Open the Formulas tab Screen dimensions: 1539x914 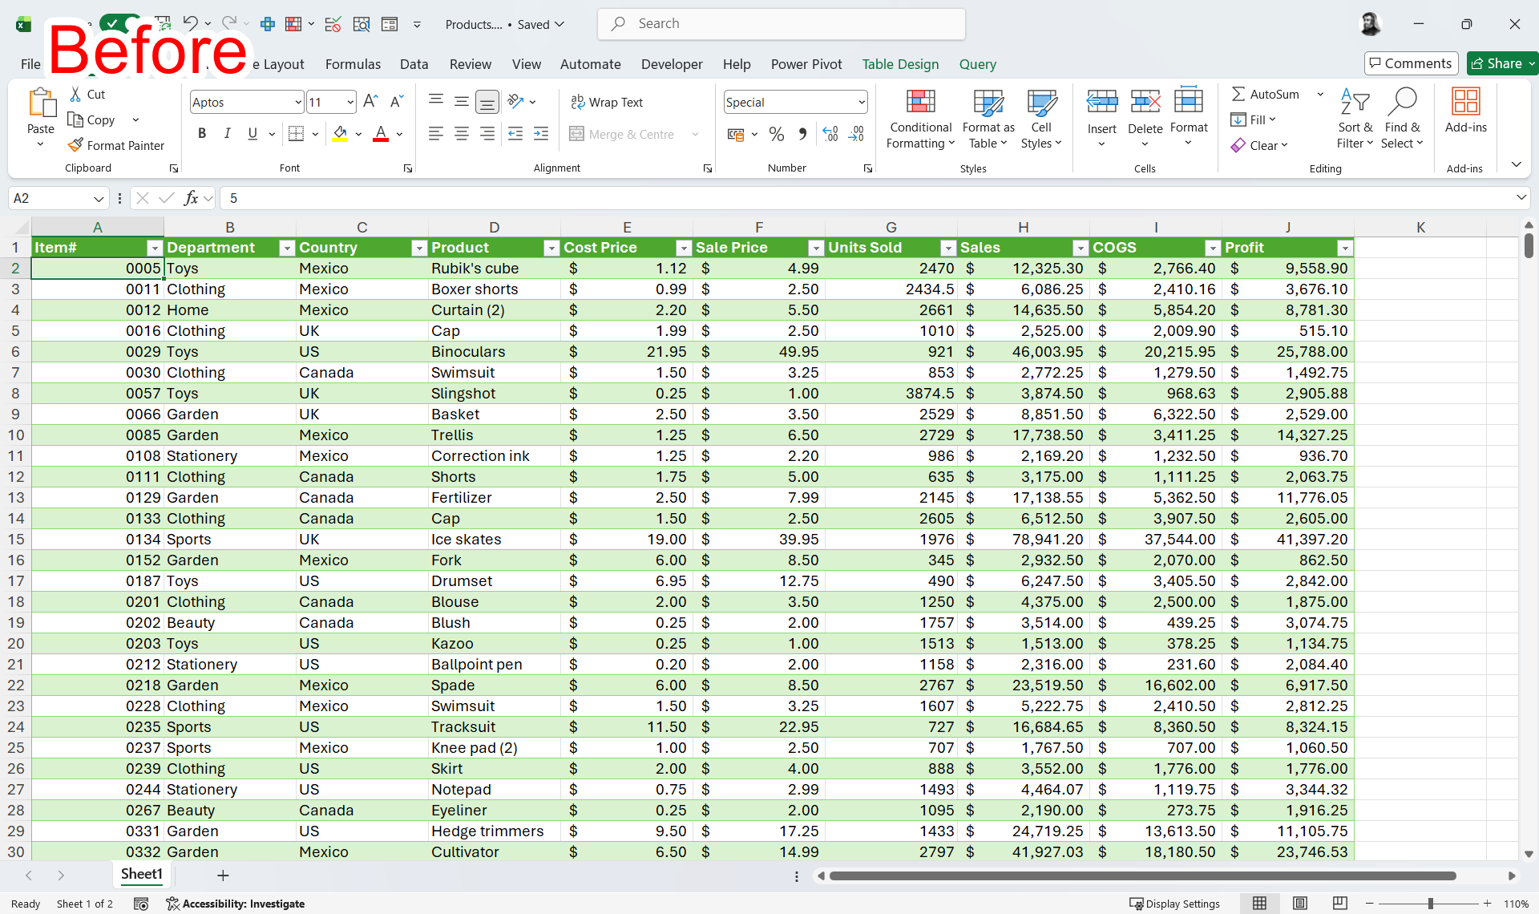353,64
